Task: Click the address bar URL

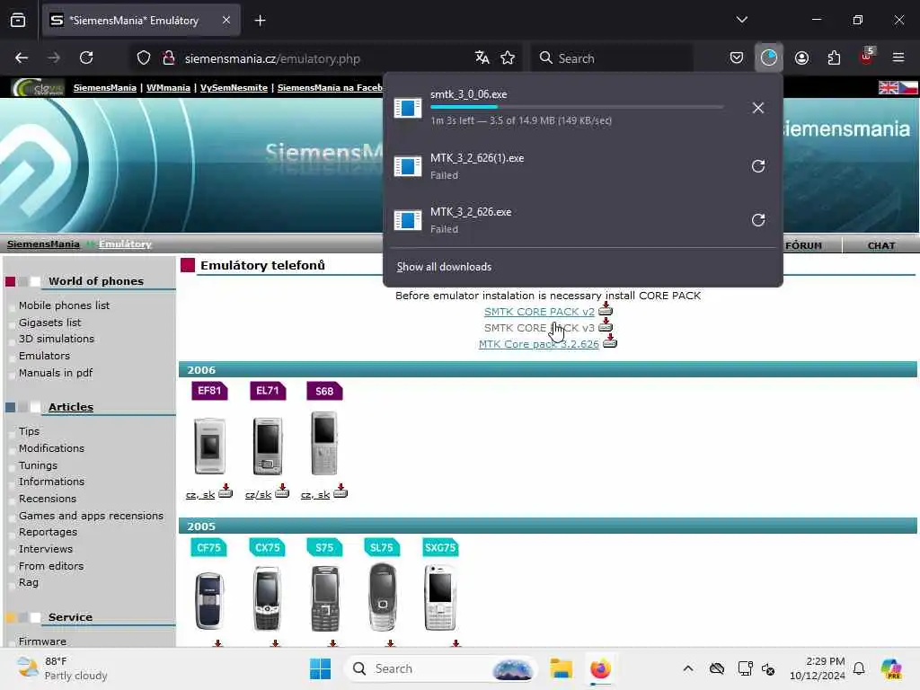Action: (x=272, y=58)
